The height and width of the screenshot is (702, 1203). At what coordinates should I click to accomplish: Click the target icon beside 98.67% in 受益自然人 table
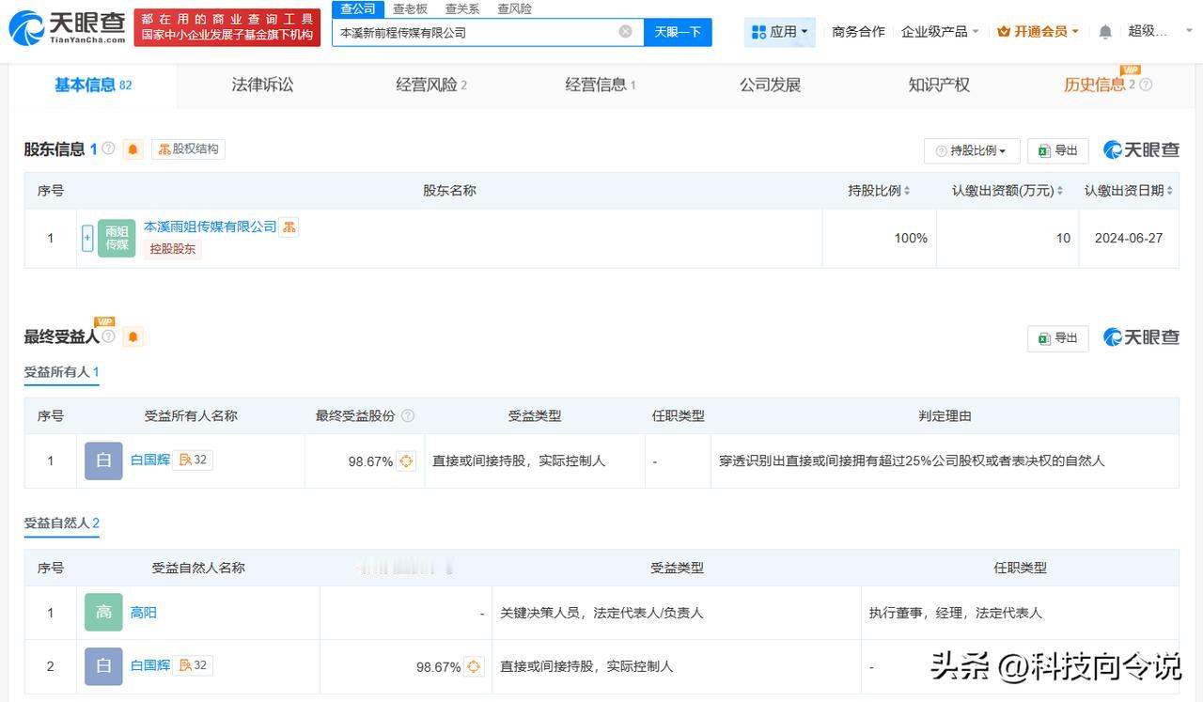pyautogui.click(x=474, y=666)
